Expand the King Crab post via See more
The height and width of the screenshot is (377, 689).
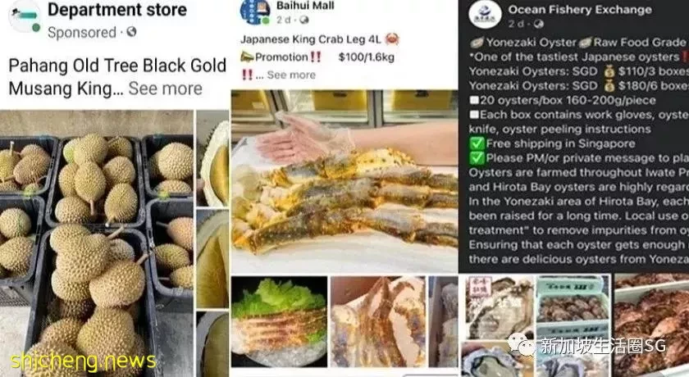click(x=291, y=75)
